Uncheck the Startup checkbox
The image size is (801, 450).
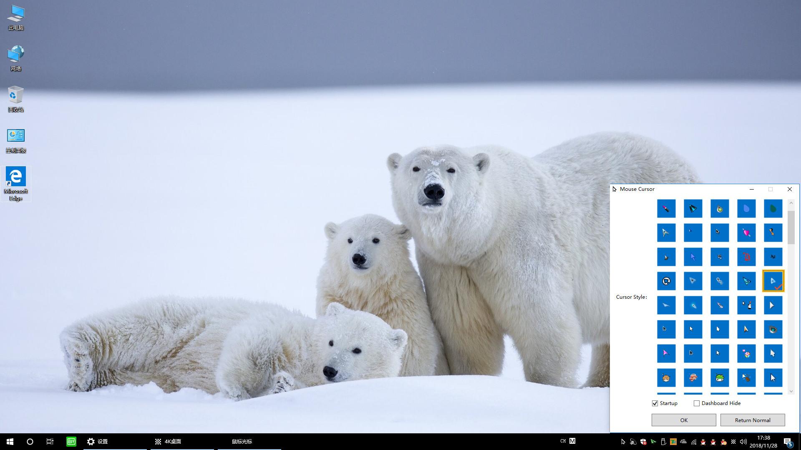(655, 403)
